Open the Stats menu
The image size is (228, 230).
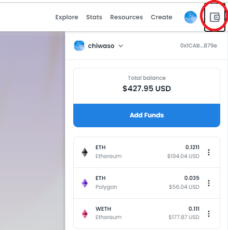(94, 17)
